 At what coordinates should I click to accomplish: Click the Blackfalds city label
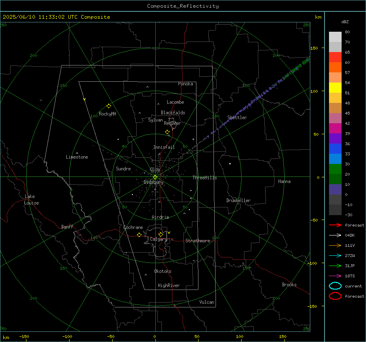(x=173, y=113)
